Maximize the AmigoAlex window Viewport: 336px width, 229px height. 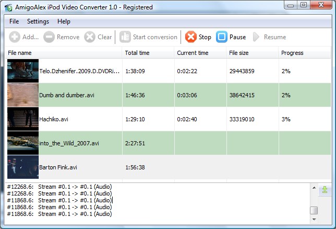click(x=304, y=5)
